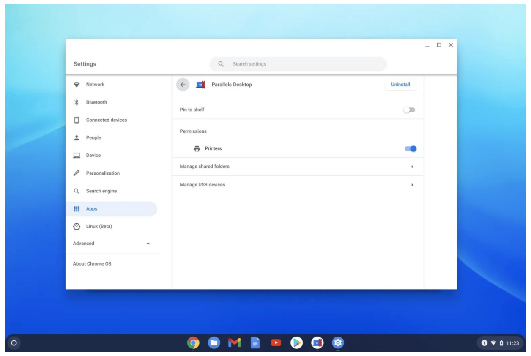Uninstall Parallels Desktop
Viewport: 531px width, 356px height.
click(400, 84)
